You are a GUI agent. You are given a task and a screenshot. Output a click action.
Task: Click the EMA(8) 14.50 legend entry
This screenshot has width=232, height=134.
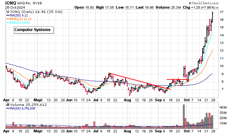click(20, 23)
